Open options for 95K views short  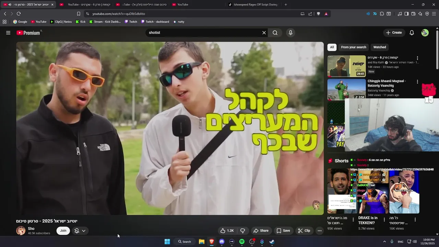pyautogui.click(x=353, y=220)
